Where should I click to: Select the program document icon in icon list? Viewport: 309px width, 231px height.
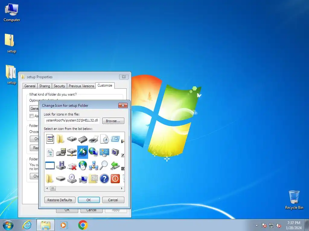50,139
